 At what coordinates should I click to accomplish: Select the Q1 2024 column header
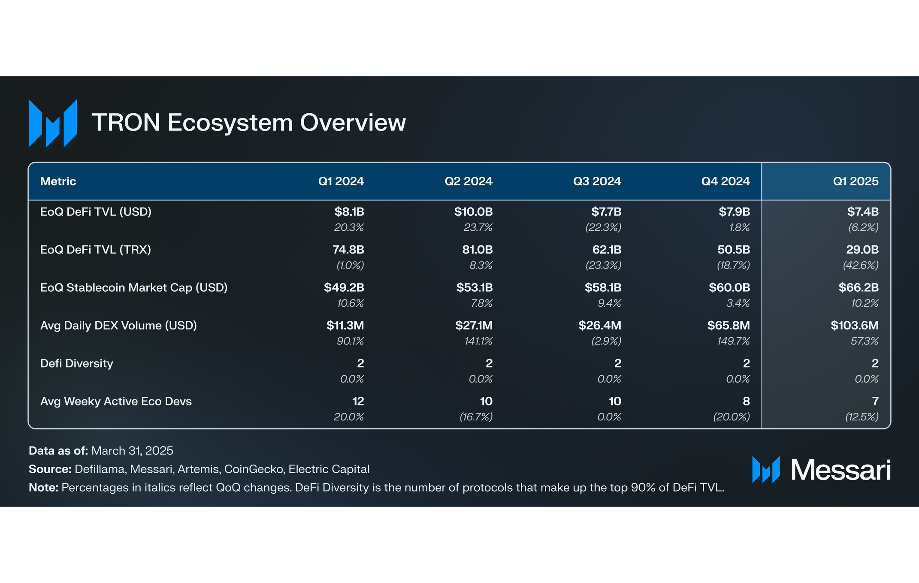tap(341, 181)
